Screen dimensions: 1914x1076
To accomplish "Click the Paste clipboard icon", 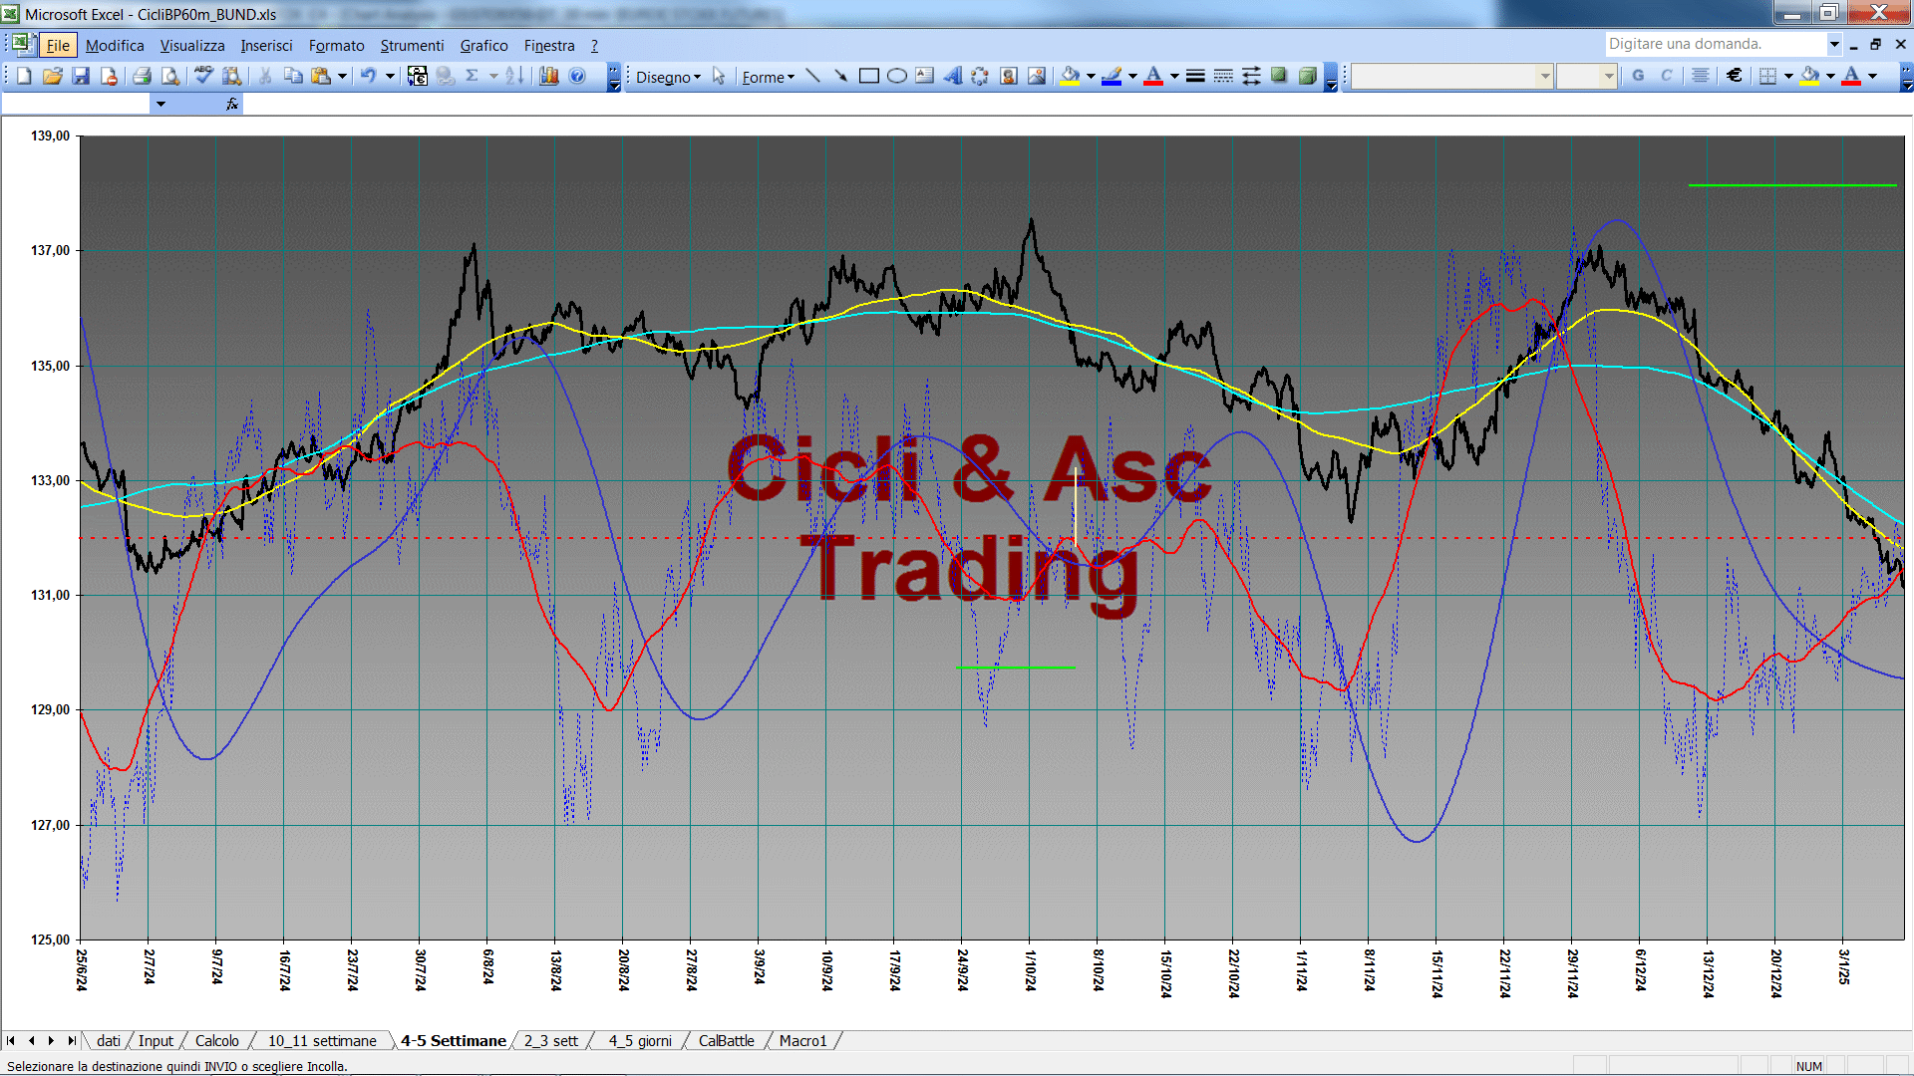I will click(x=321, y=76).
